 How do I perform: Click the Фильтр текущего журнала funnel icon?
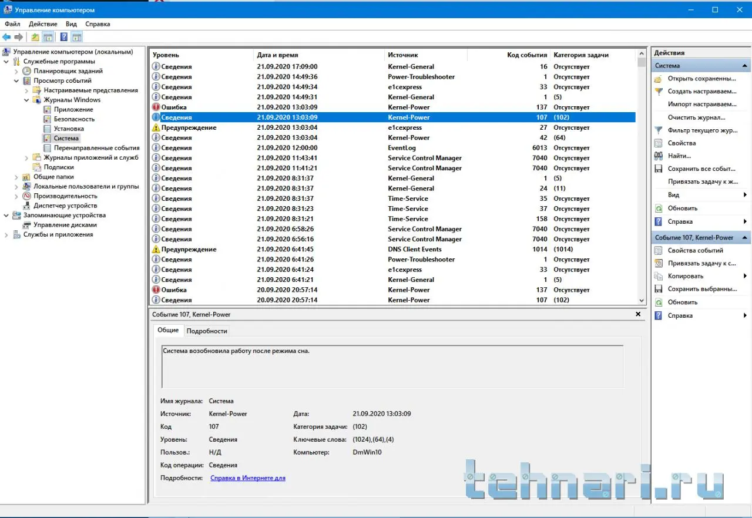coord(659,130)
